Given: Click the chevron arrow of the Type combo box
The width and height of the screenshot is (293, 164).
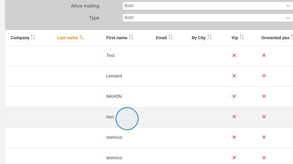Looking at the screenshot, I should (288, 18).
